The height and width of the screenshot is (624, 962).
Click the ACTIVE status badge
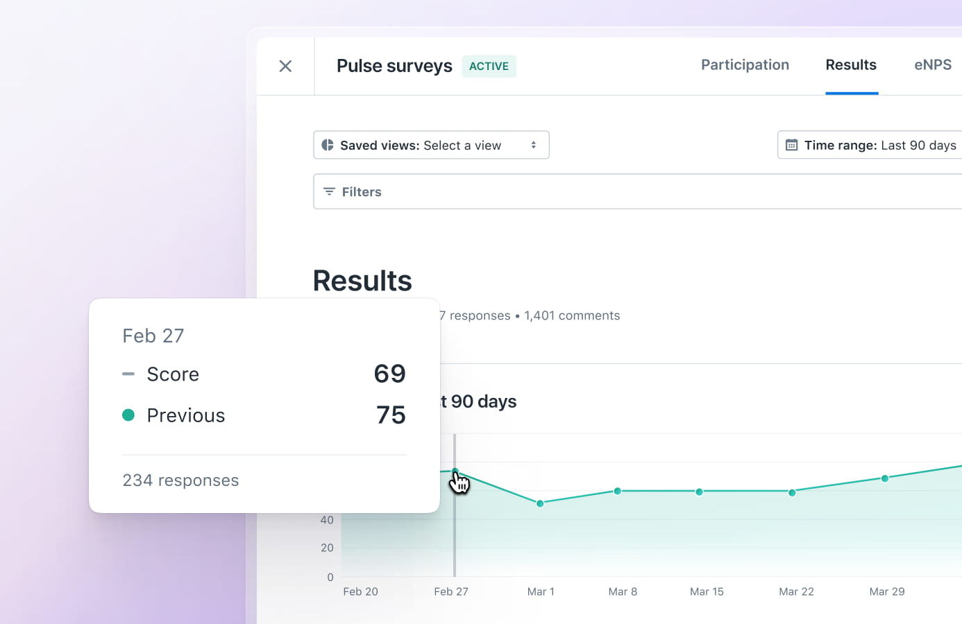coord(489,66)
